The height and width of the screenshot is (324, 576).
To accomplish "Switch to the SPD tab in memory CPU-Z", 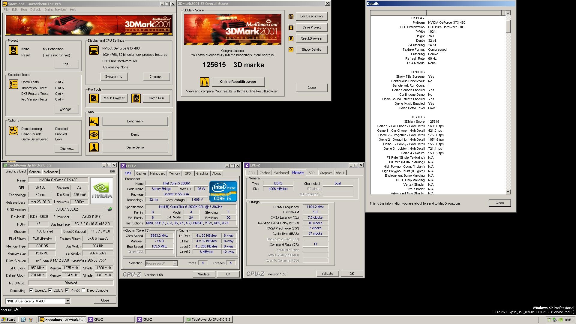I will tap(311, 173).
